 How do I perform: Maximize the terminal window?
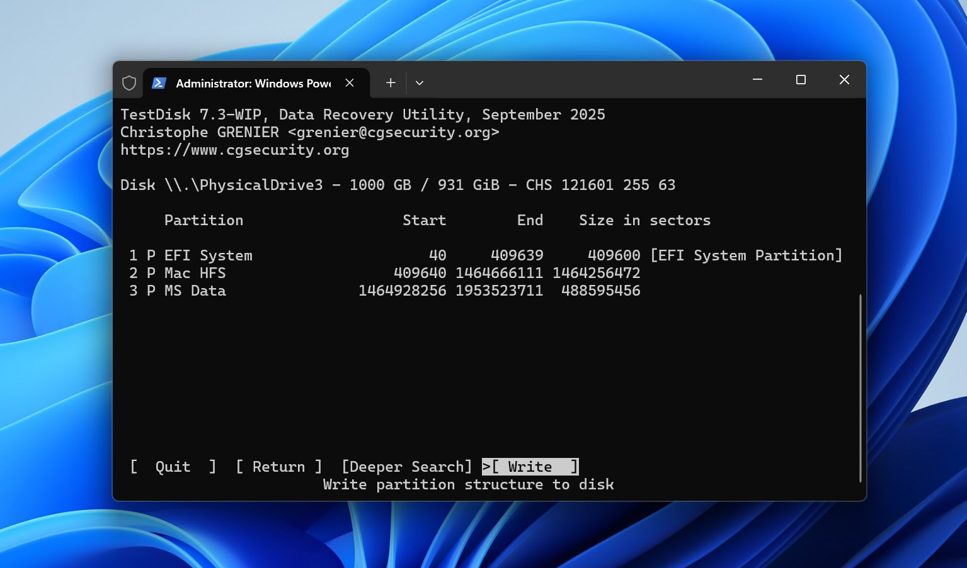click(801, 80)
